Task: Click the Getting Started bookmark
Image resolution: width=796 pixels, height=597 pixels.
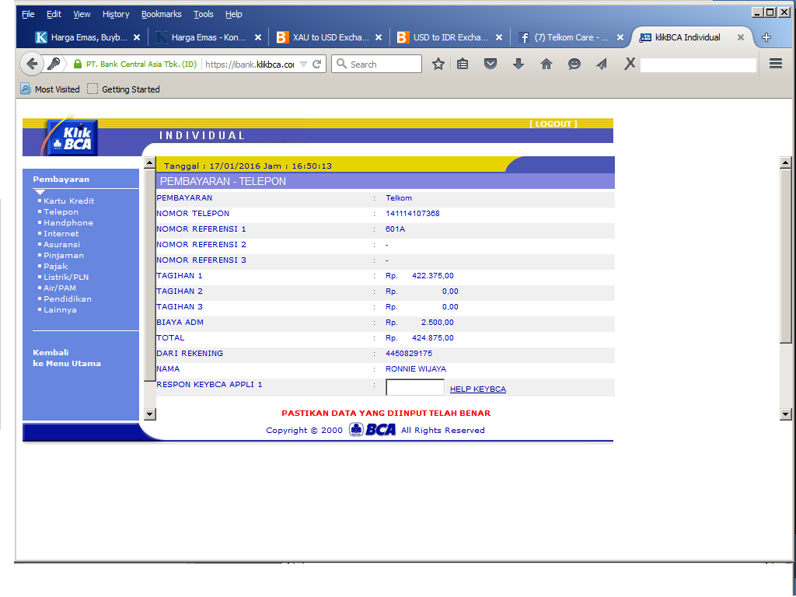Action: 124,89
